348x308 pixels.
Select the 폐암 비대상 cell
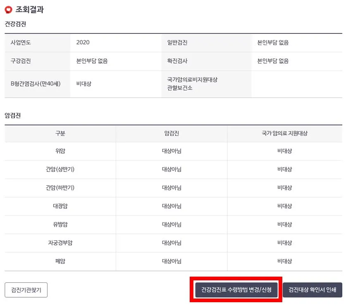pos(284,261)
